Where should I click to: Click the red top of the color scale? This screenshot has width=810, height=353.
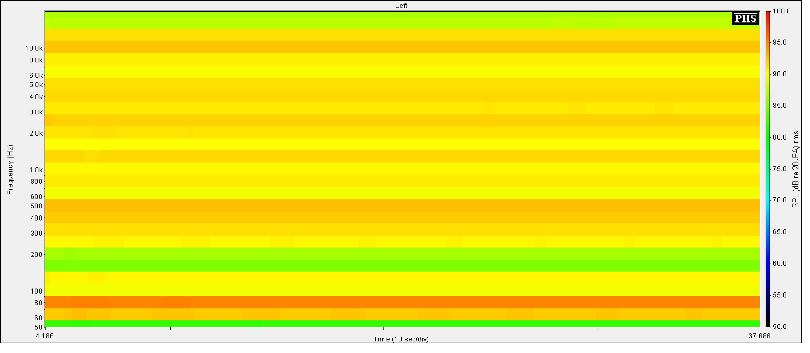pyautogui.click(x=768, y=13)
